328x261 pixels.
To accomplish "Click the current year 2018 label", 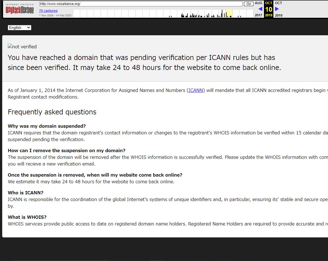I will point(269,15).
